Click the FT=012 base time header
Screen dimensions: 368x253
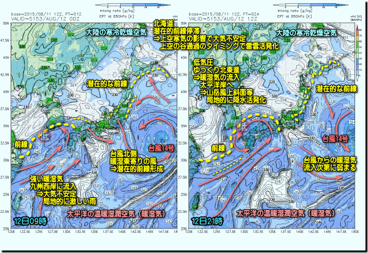[x=46, y=14]
